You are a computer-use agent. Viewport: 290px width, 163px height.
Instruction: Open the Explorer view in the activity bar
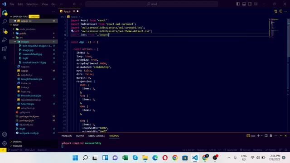pyautogui.click(x=5, y=13)
